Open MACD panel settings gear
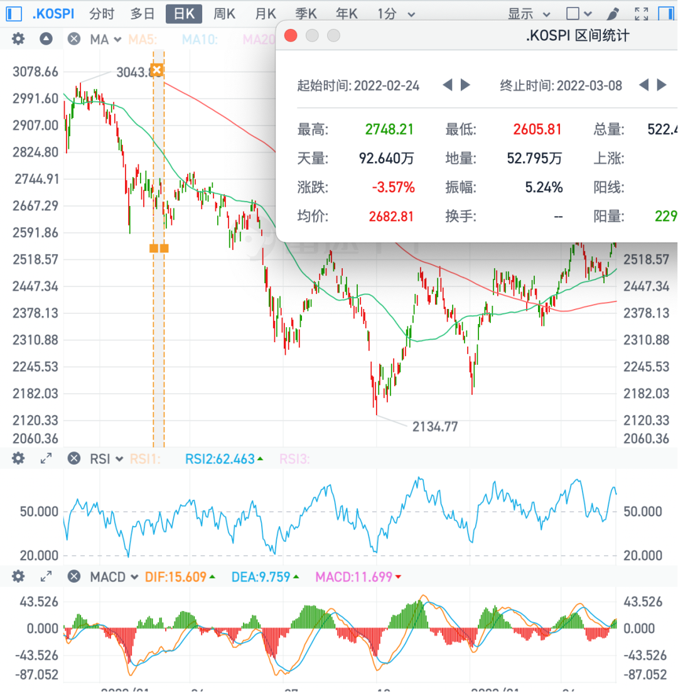 pos(18,576)
